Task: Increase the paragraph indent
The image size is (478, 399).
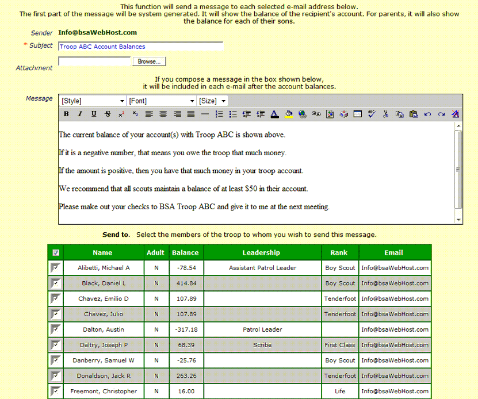Action: tap(261, 114)
